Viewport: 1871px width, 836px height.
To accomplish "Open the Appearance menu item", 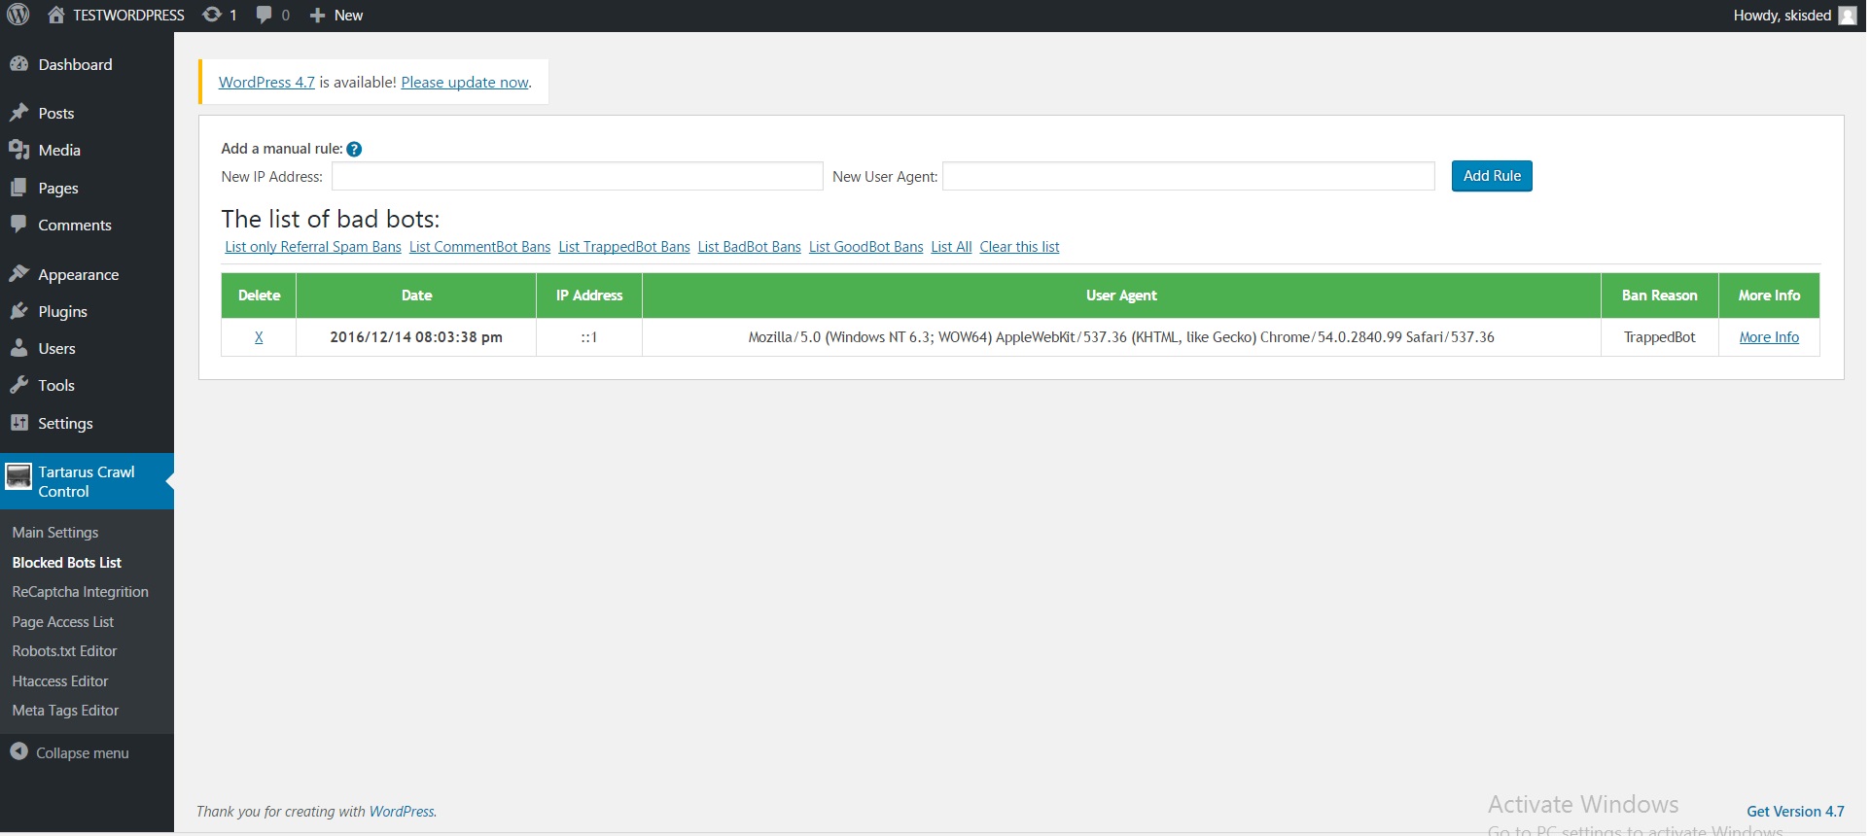I will point(79,274).
